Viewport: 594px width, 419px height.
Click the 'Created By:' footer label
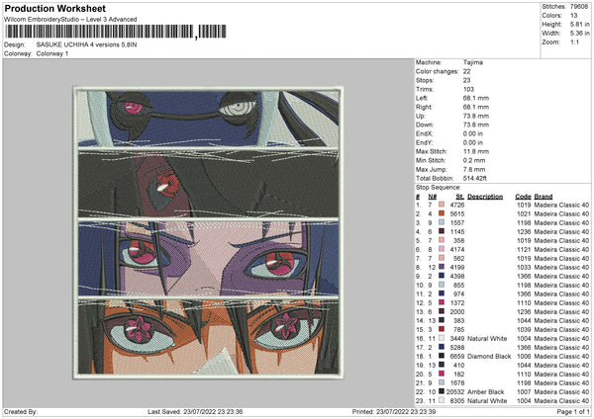pyautogui.click(x=21, y=411)
